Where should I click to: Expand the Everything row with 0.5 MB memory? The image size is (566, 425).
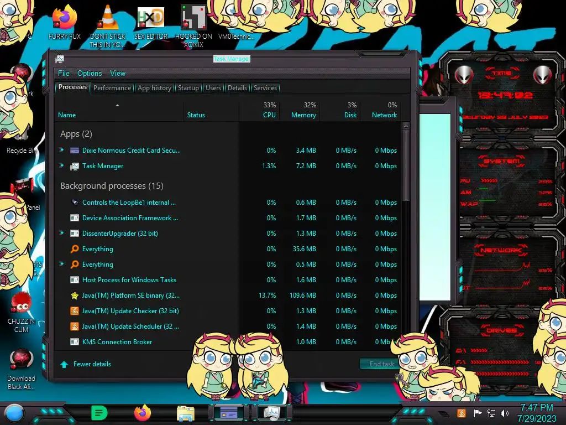pos(62,264)
